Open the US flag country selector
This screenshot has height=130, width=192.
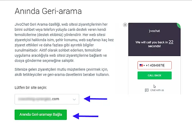(141, 65)
